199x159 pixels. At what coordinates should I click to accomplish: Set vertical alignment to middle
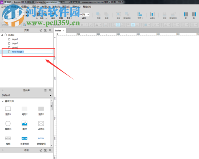133,25
